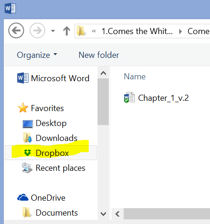Click the Back navigation arrow
The height and width of the screenshot is (224, 210).
[16, 30]
